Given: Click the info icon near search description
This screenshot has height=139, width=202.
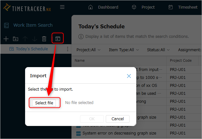Looking at the screenshot, I should click(81, 37).
